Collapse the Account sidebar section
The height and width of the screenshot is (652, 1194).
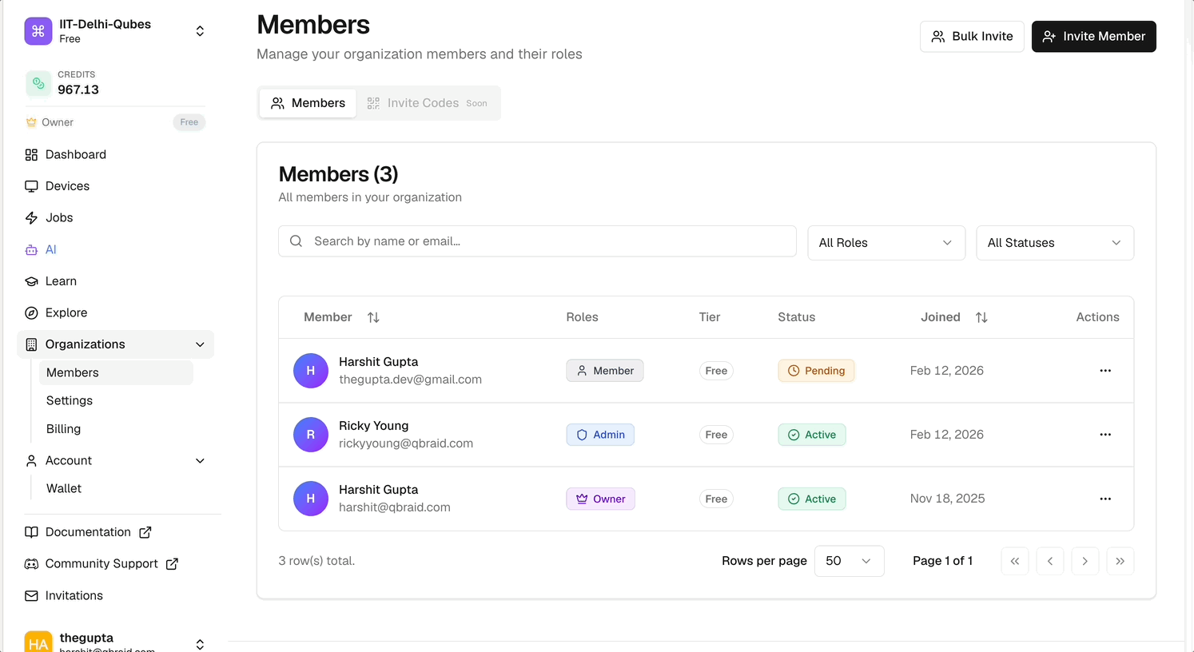click(200, 461)
